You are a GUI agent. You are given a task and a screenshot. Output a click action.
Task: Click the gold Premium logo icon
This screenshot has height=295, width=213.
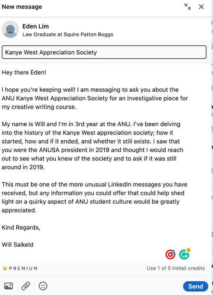pos(5,268)
